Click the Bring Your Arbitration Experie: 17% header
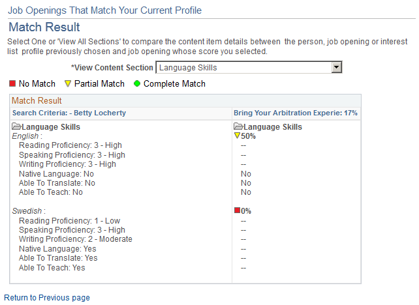Screen dimensions: 419x305 [295, 113]
